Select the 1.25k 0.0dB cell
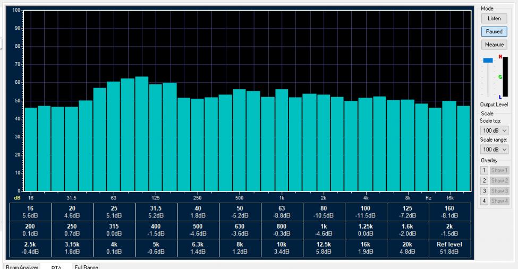Screen dimensions: 518x269 [366, 230]
